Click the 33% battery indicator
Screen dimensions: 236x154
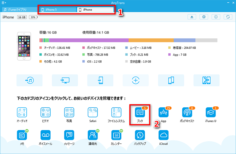[33, 17]
